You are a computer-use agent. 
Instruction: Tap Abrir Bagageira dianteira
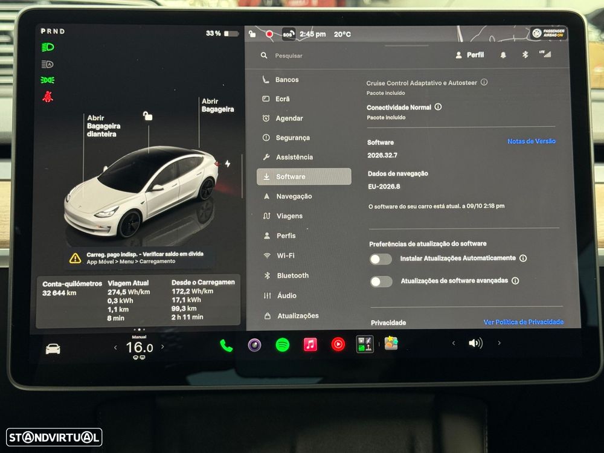coord(103,126)
